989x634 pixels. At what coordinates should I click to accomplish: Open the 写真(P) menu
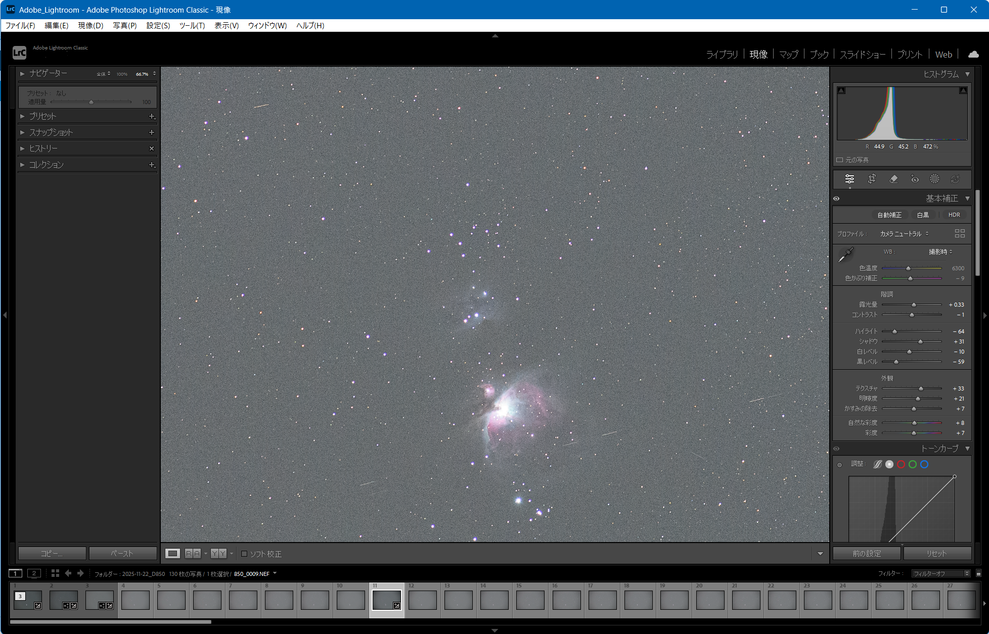pos(124,25)
